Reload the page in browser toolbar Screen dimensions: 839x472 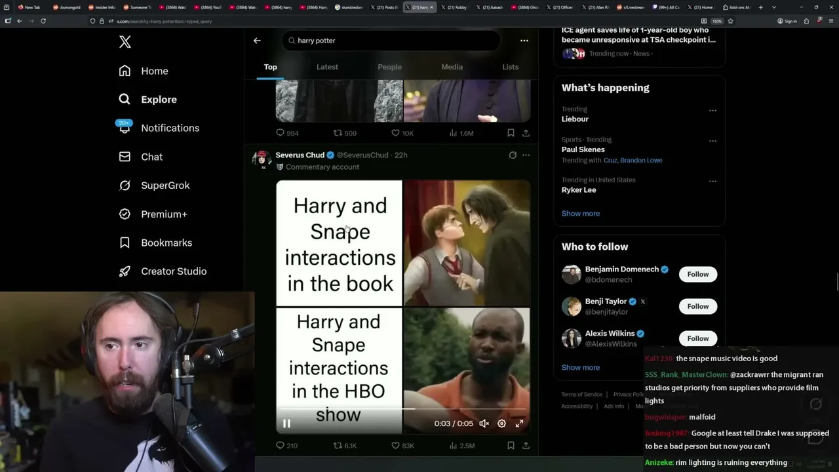point(43,21)
